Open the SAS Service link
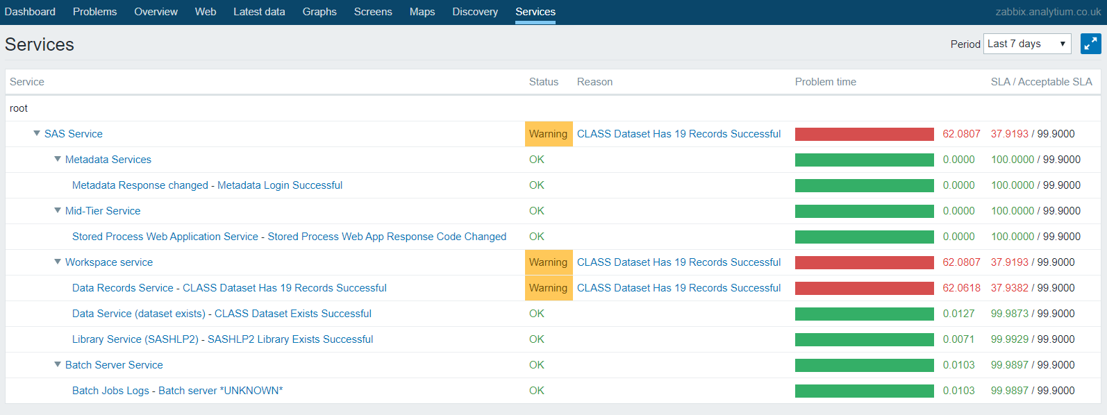Image resolution: width=1107 pixels, height=415 pixels. click(x=74, y=134)
